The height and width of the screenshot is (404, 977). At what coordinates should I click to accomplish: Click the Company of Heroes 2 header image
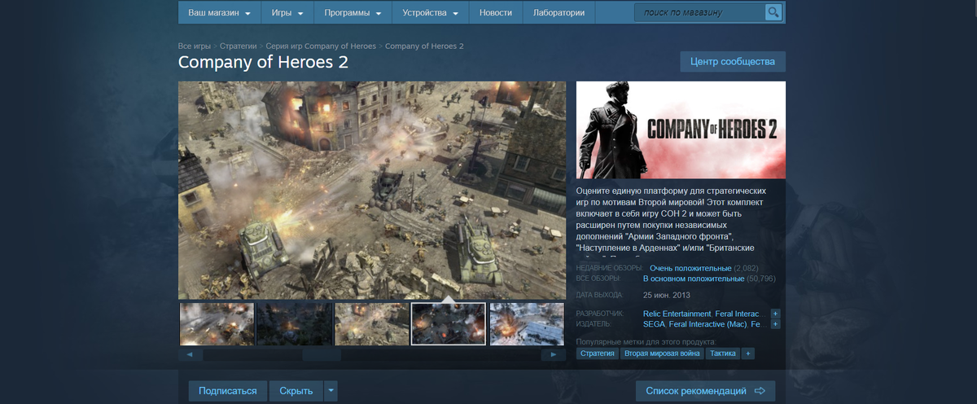[x=681, y=130]
